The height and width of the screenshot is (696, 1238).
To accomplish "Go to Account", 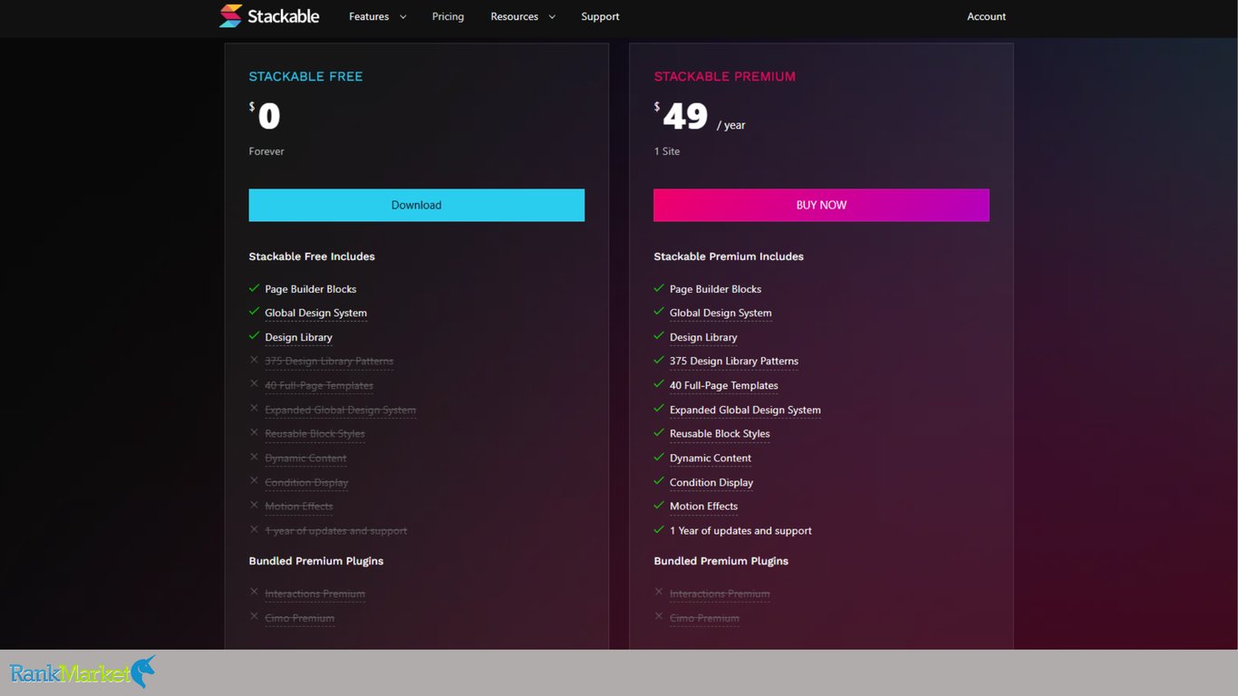I will click(986, 16).
